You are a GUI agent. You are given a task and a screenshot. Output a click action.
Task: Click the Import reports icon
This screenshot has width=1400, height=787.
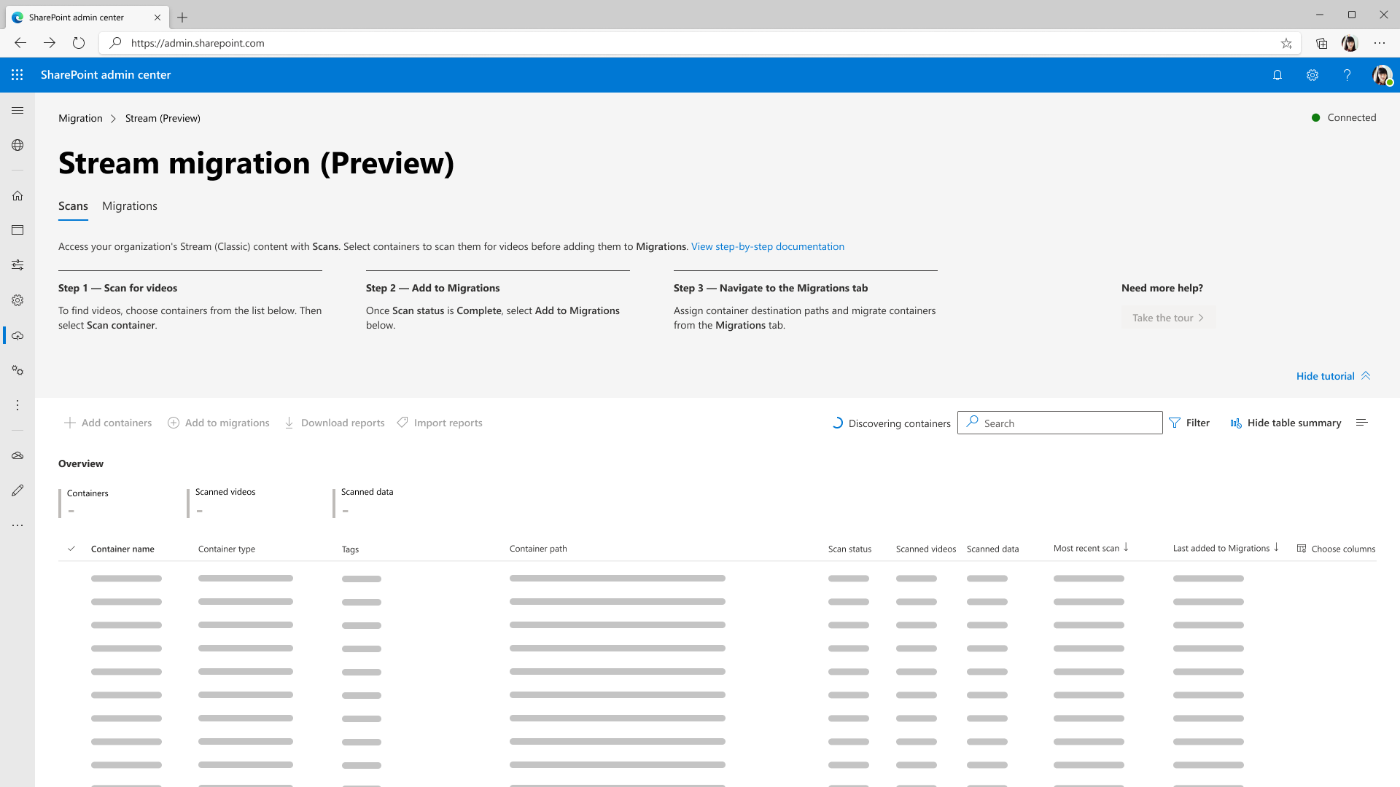click(403, 423)
